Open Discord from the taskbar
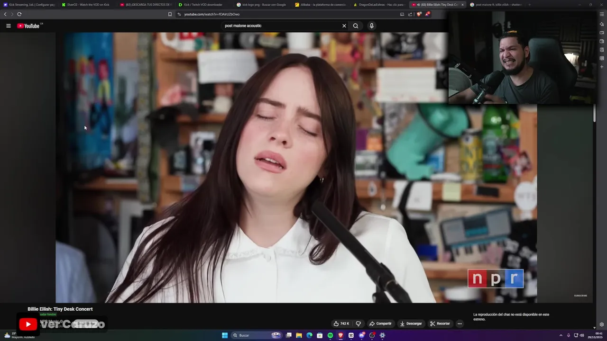 (x=362, y=335)
